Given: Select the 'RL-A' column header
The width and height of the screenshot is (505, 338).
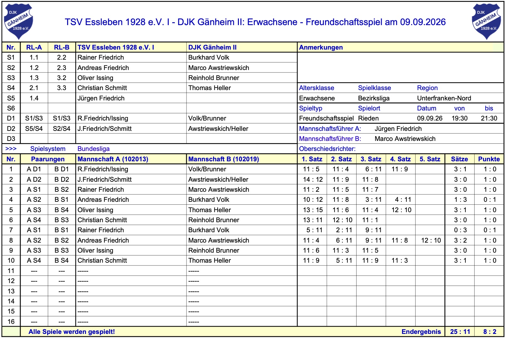Looking at the screenshot, I should coord(34,47).
